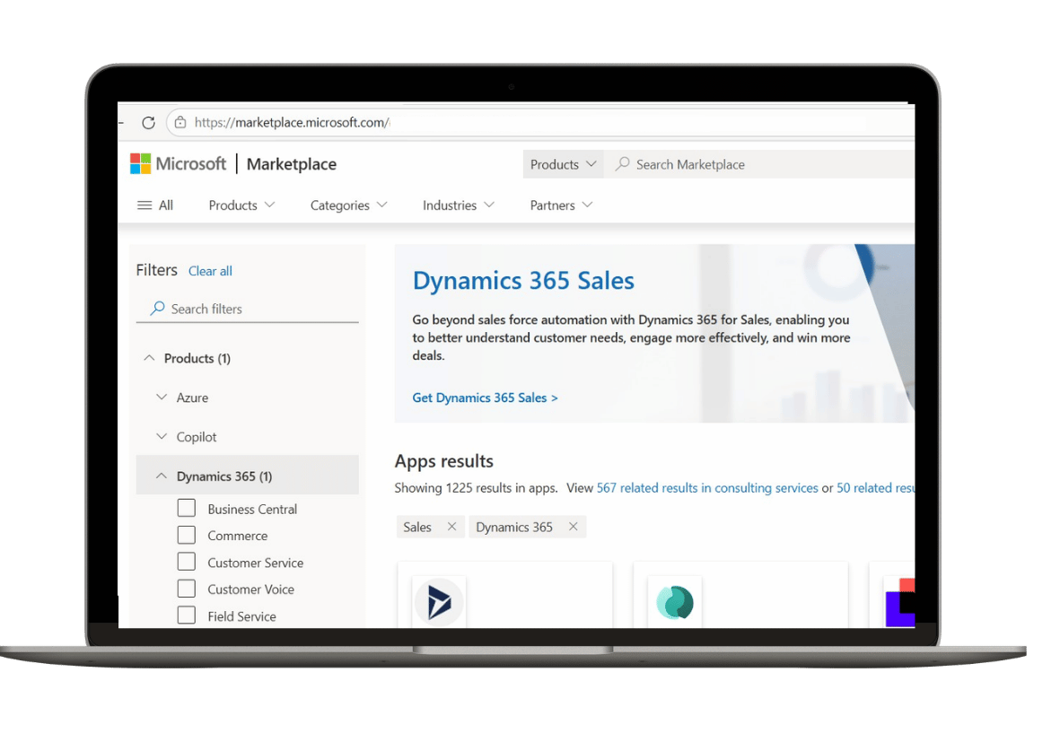Remove the Dynamics 365 filter chip
Screen dimensions: 1060x742
[x=573, y=527]
